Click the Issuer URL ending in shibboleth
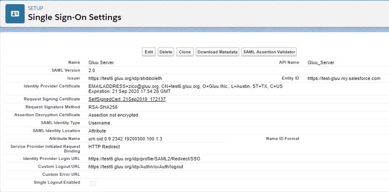 tap(125, 78)
